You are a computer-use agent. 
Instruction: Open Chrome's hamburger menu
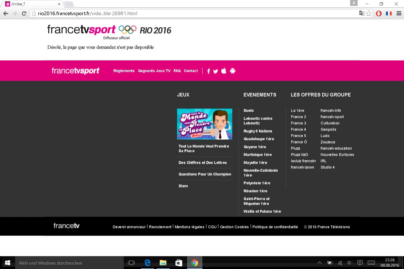click(399, 14)
